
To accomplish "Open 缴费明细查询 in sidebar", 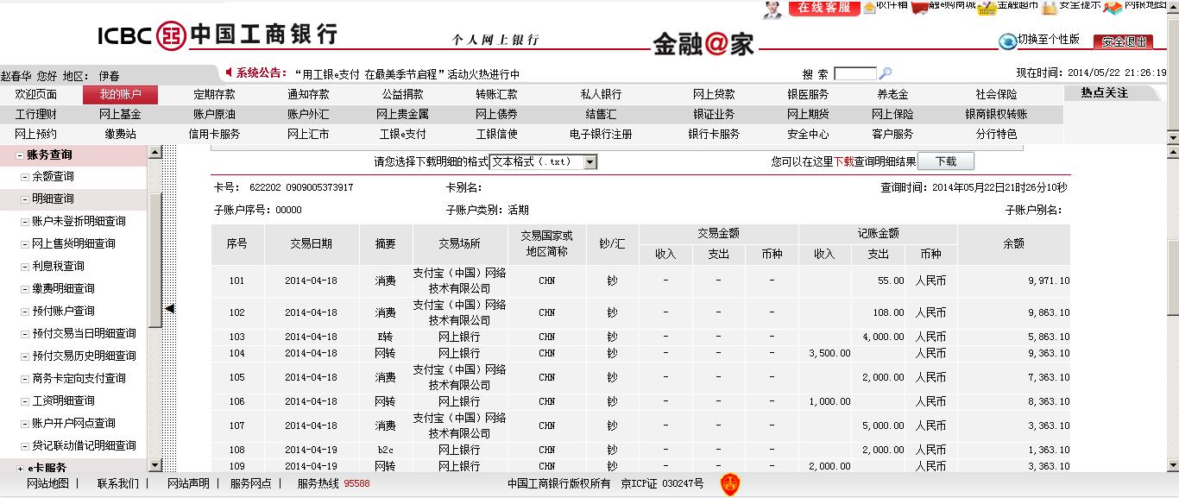I will pos(63,288).
